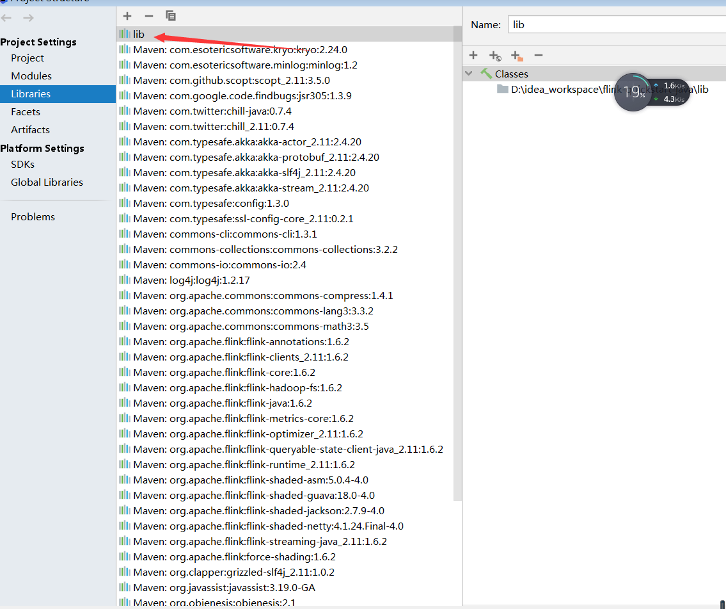Select Maven log4j:1.2.17 library
This screenshot has height=609, width=726.
point(285,280)
